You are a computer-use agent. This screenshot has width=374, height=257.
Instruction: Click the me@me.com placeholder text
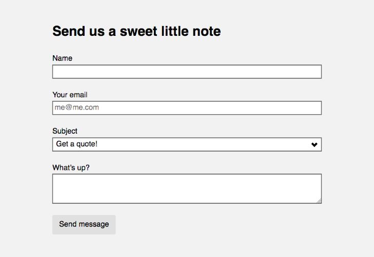[x=77, y=108]
